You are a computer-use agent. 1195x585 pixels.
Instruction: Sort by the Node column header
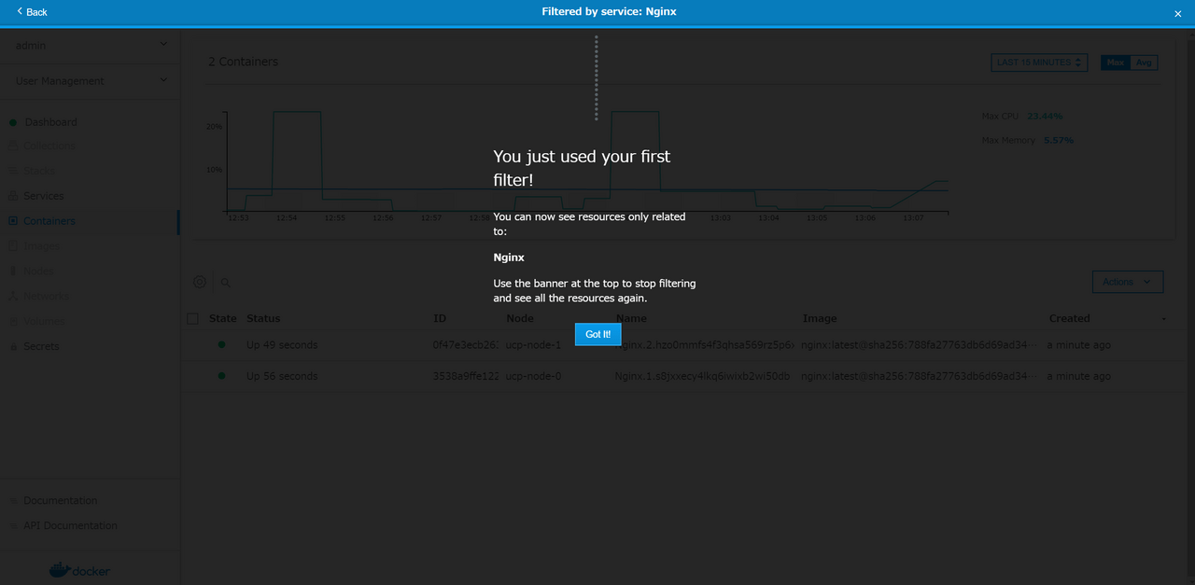[520, 319]
